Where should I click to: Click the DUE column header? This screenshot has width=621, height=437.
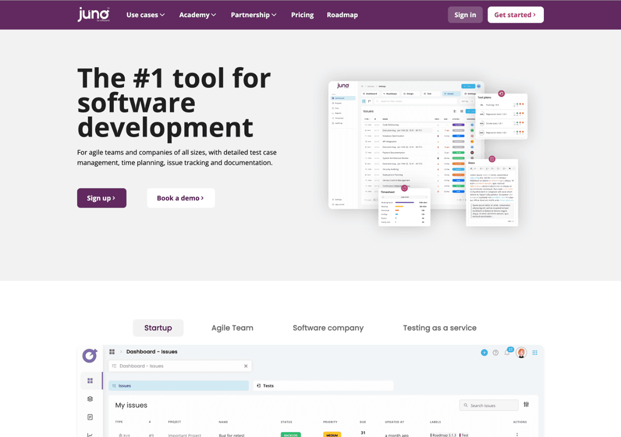point(363,422)
